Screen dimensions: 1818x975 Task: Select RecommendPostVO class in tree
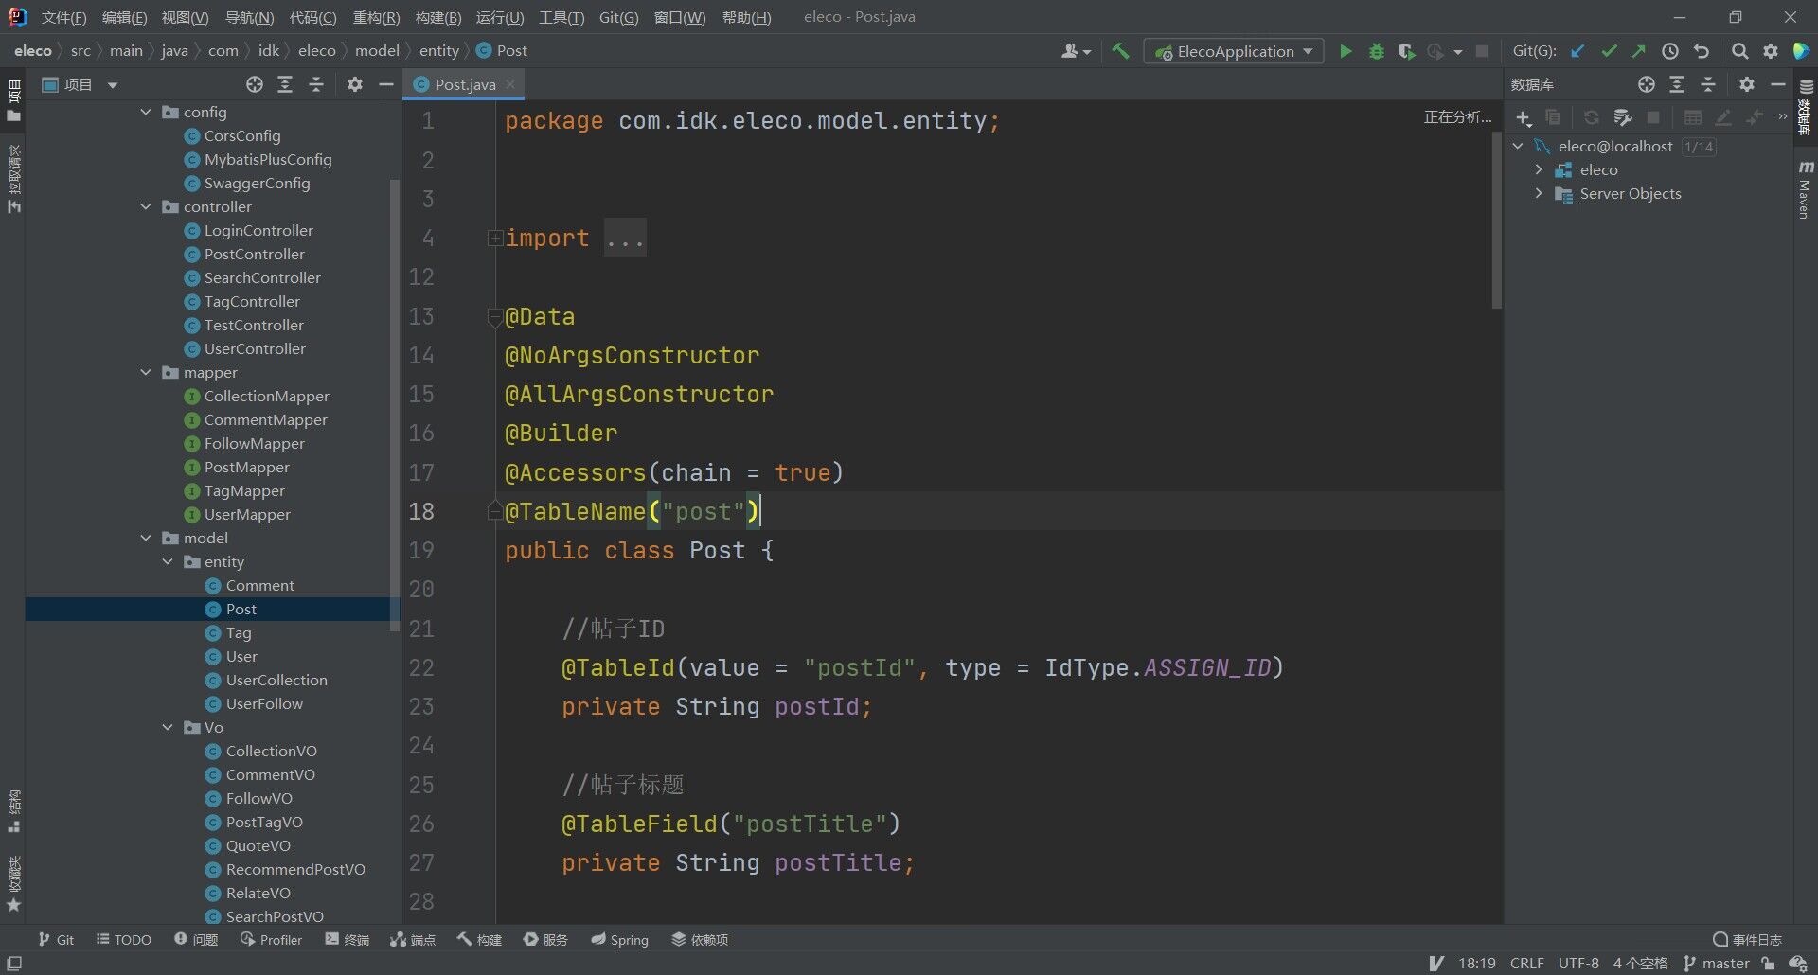coord(295,869)
